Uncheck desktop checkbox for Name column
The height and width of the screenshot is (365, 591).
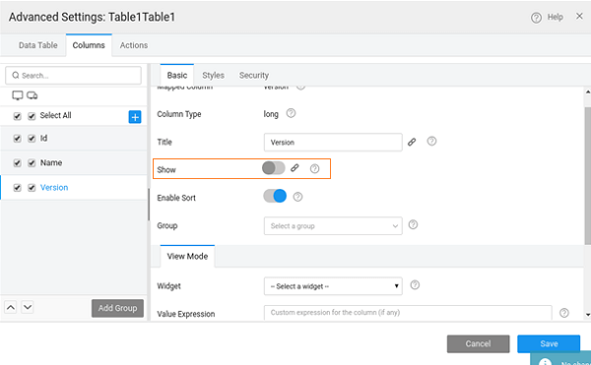point(17,163)
